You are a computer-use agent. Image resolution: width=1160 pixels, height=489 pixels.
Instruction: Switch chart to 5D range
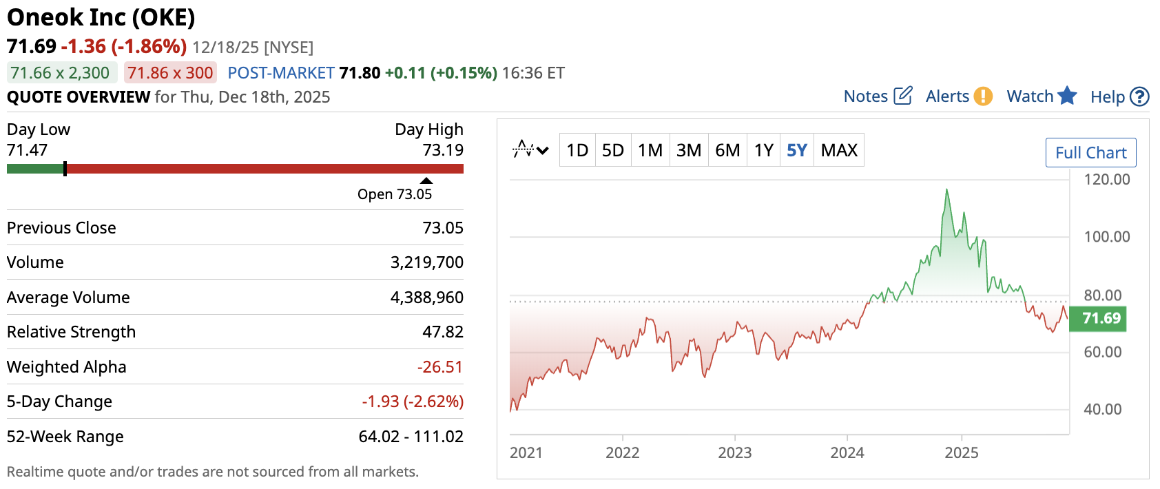613,150
